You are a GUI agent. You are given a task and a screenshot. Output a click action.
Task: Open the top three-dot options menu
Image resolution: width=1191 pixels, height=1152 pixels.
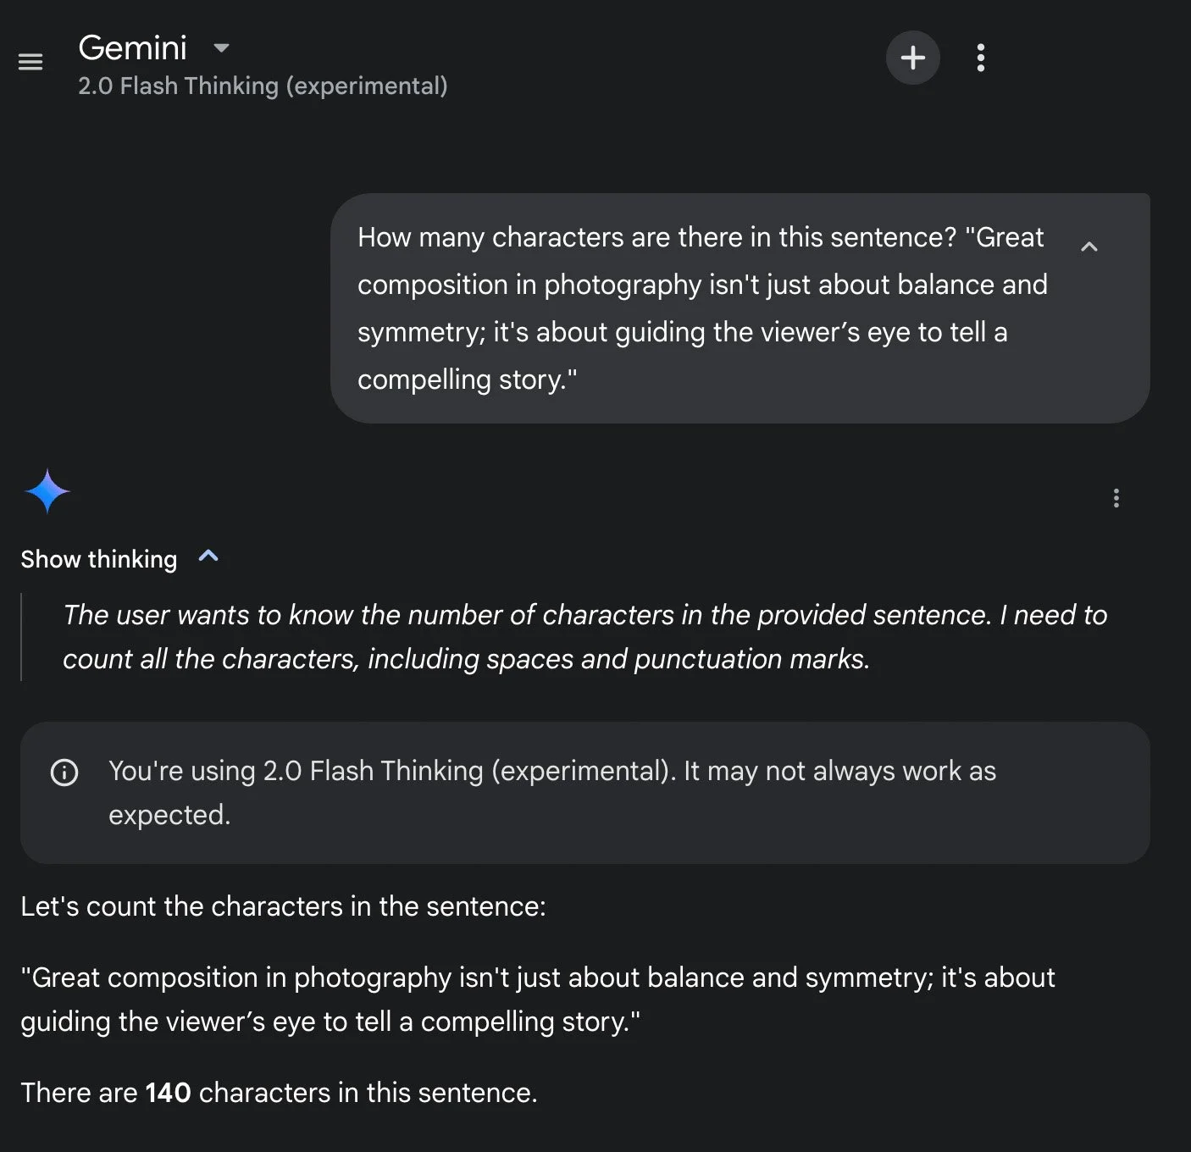[981, 58]
